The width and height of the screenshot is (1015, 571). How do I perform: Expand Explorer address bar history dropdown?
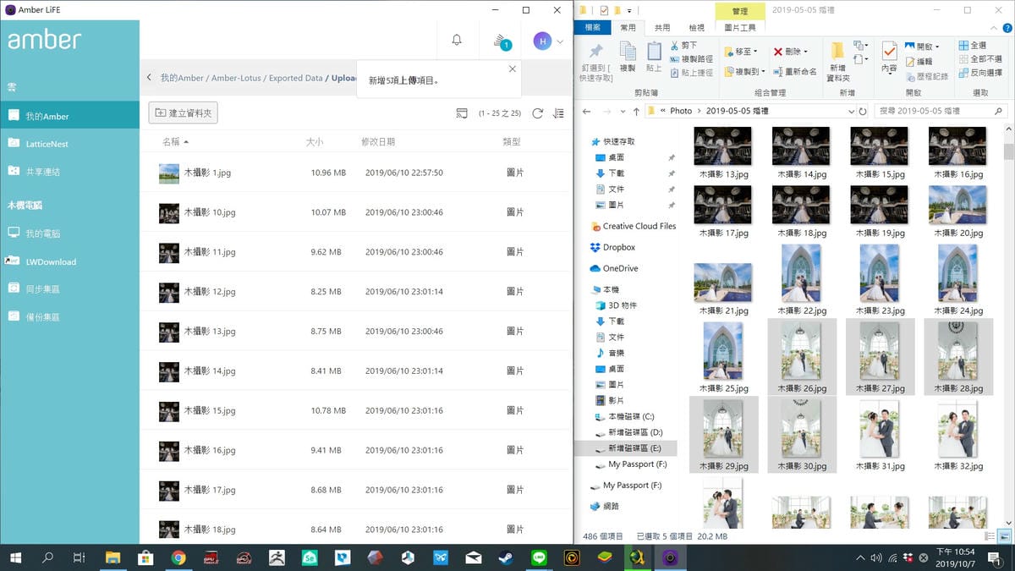[x=851, y=111]
